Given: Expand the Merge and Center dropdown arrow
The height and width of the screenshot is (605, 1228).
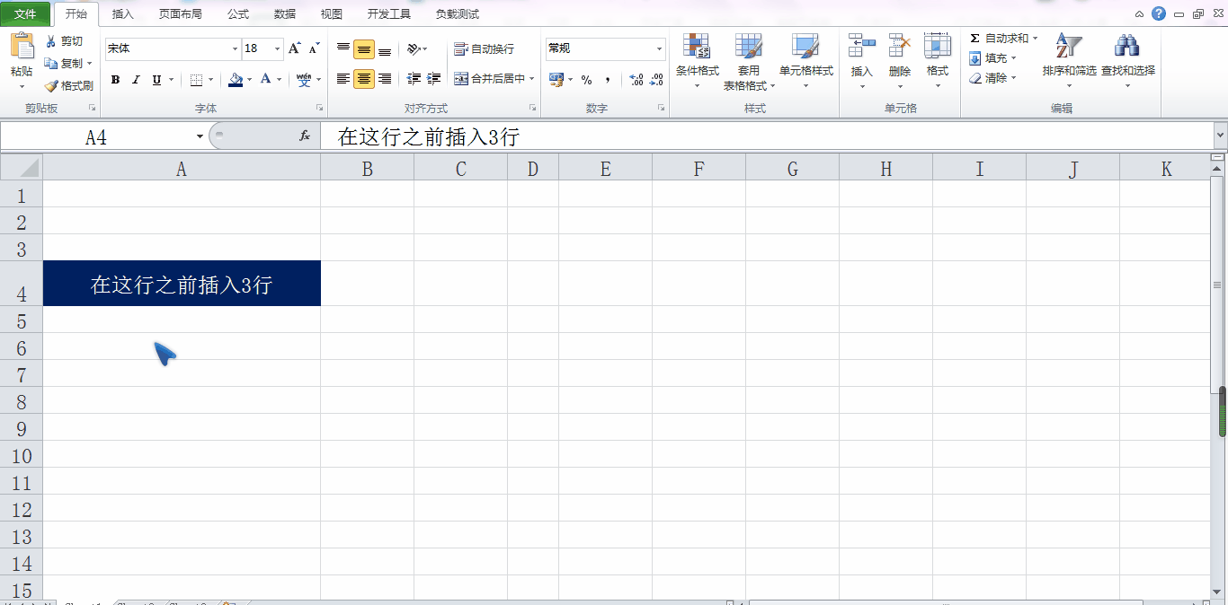Looking at the screenshot, I should click(532, 79).
